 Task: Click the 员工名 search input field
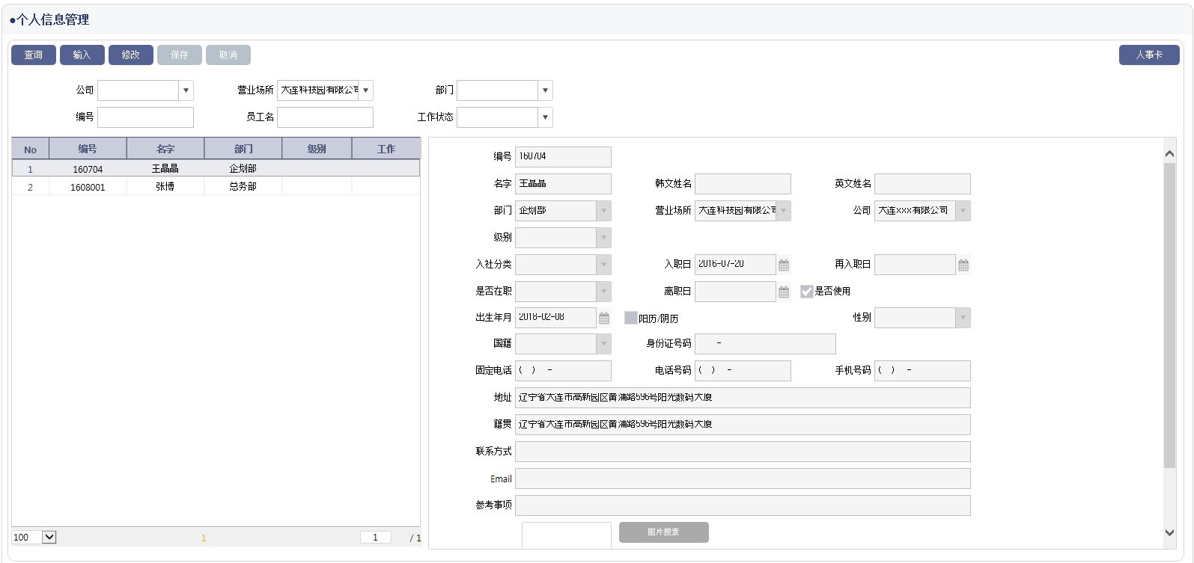[325, 117]
